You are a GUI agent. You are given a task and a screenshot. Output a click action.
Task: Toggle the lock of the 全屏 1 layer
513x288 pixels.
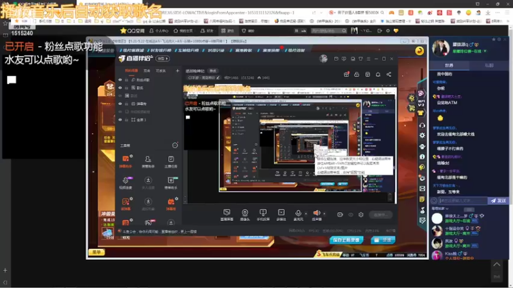tap(126, 120)
